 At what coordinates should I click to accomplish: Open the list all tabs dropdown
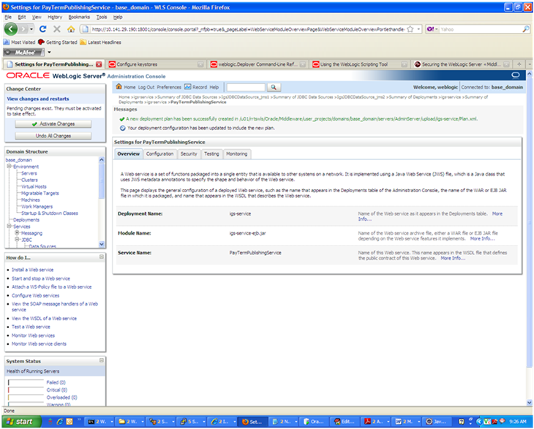pyautogui.click(x=529, y=64)
